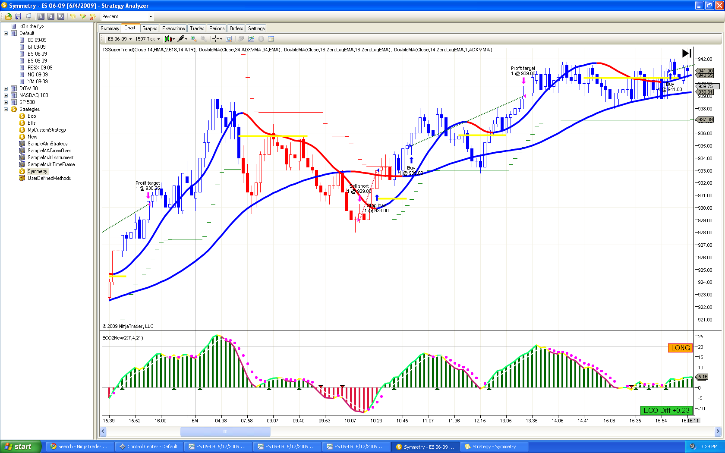Click the data box table icon
This screenshot has width=725, height=453.
[x=271, y=39]
